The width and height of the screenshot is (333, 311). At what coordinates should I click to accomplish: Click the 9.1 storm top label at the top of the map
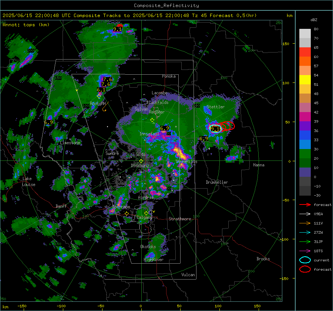(x=117, y=29)
